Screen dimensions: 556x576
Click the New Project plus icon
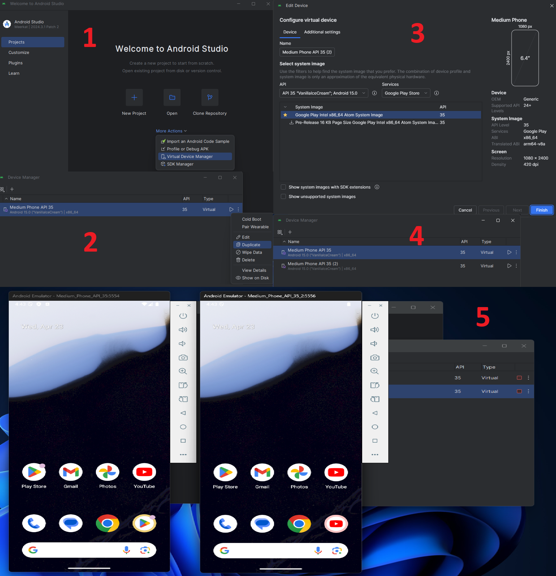[134, 97]
